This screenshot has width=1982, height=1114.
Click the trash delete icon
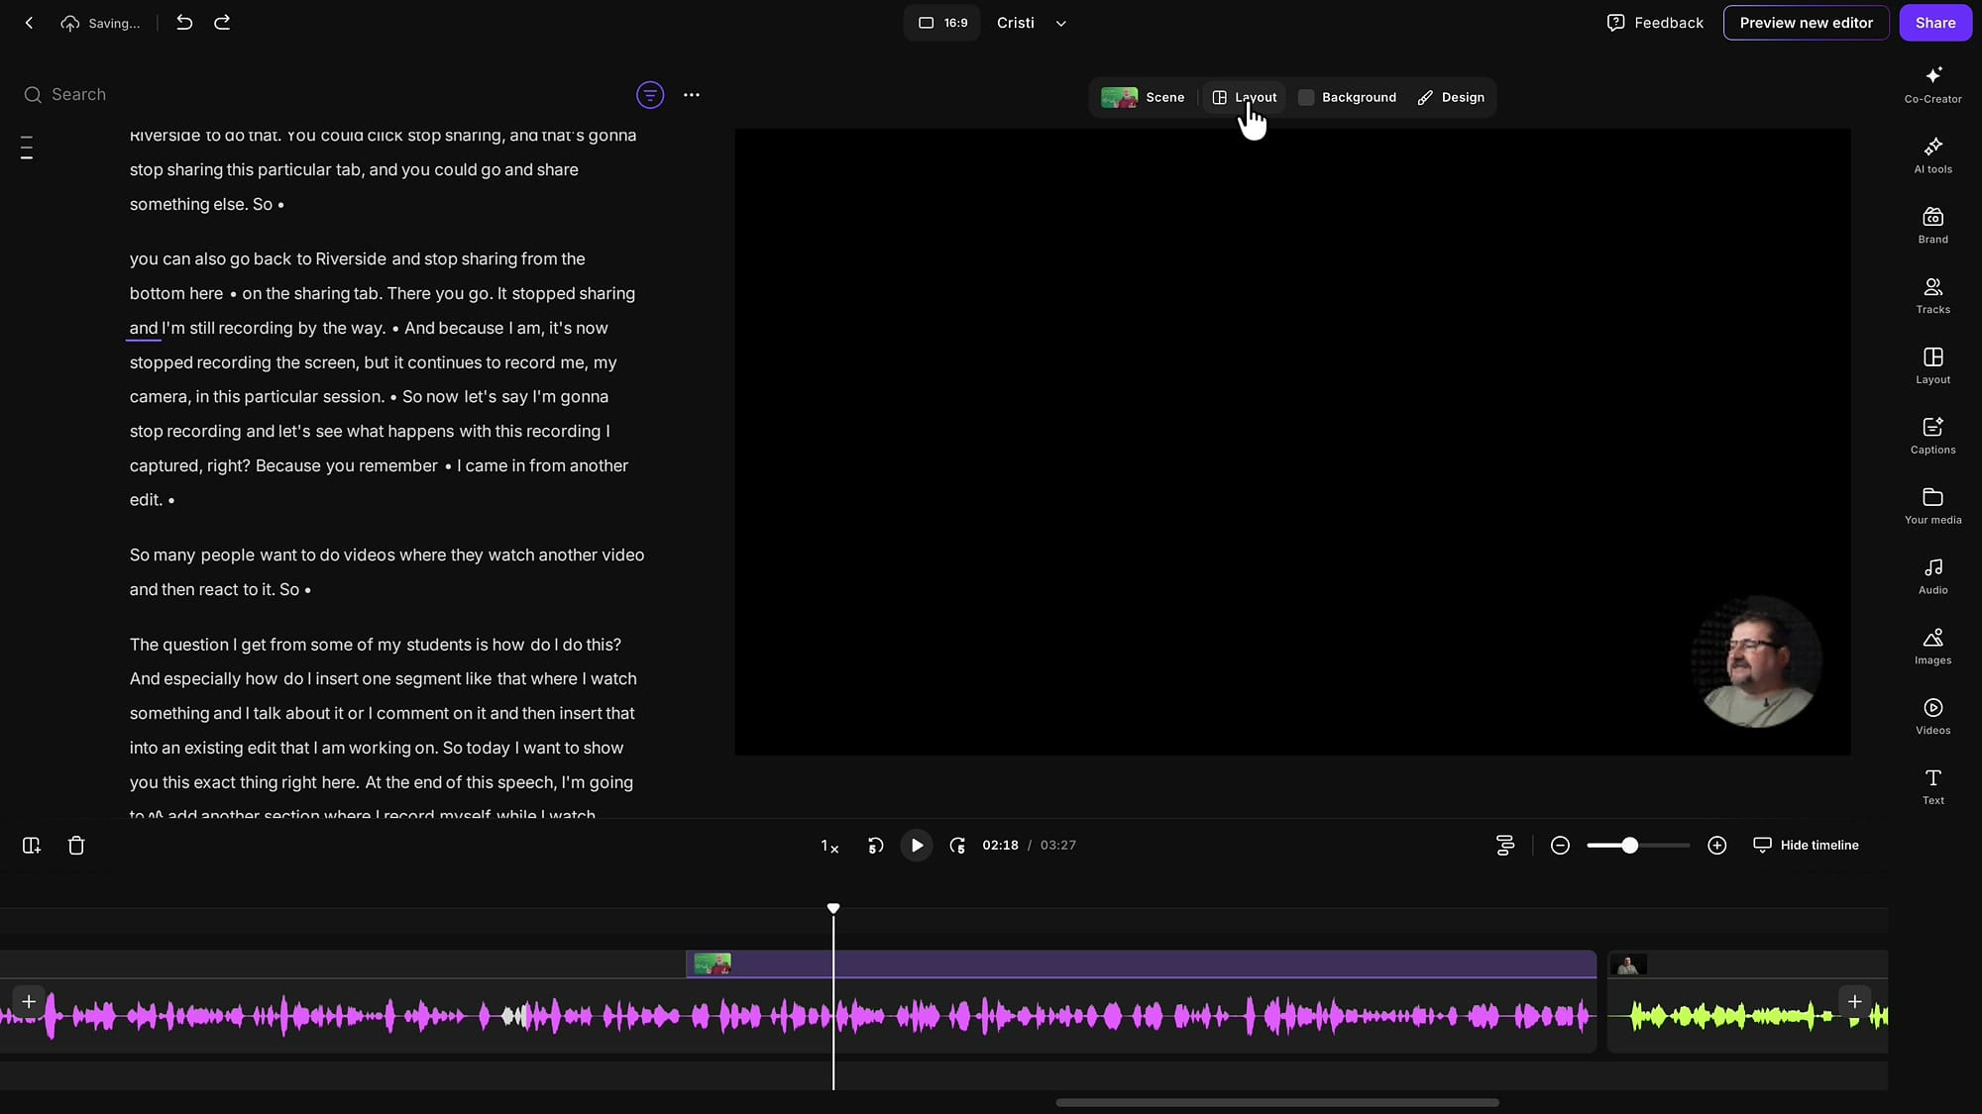point(76,846)
